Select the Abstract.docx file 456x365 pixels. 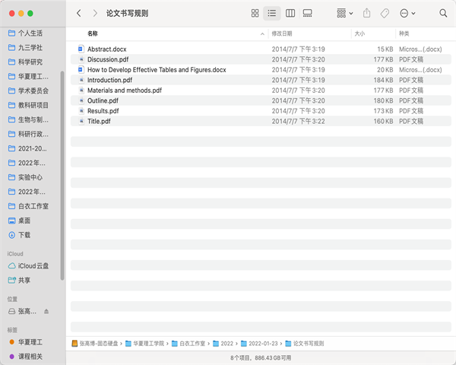pos(106,49)
